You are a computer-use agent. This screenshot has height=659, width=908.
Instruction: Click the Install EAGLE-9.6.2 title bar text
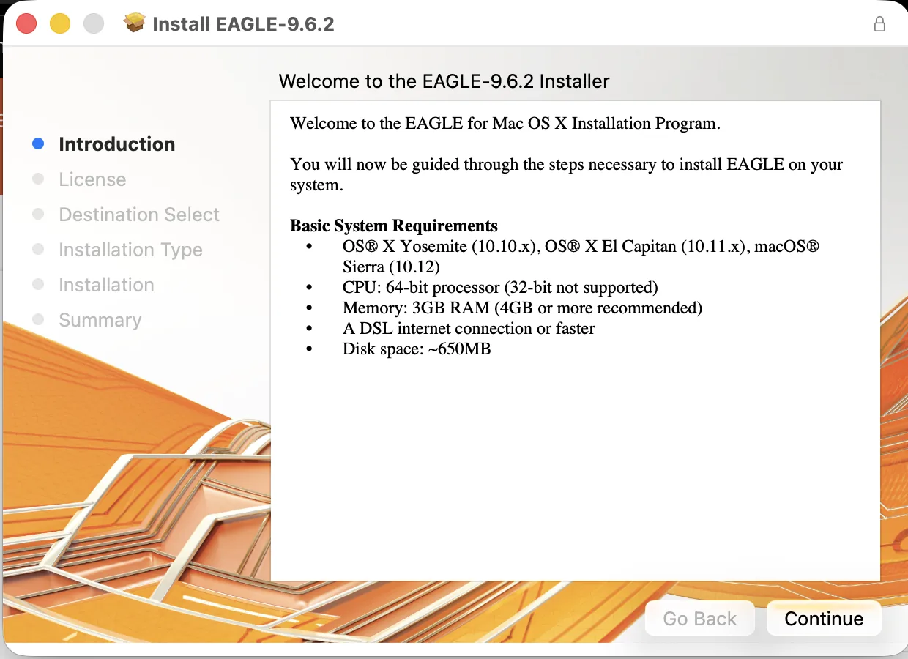[242, 23]
